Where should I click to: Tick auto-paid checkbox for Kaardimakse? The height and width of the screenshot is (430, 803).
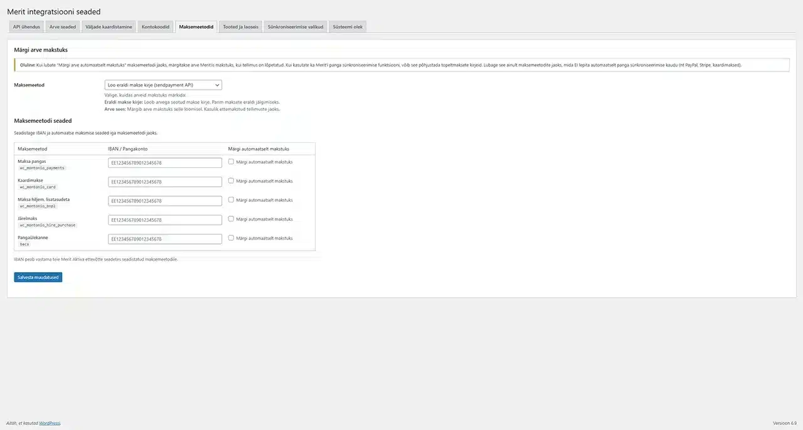[x=231, y=181]
